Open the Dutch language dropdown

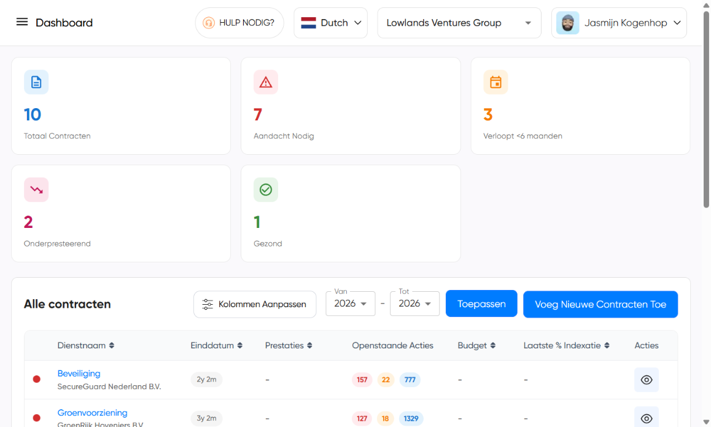(330, 23)
